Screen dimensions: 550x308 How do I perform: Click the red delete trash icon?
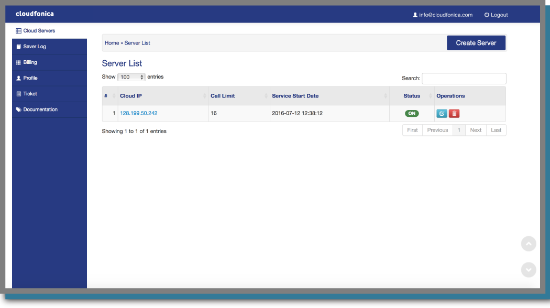pos(454,113)
